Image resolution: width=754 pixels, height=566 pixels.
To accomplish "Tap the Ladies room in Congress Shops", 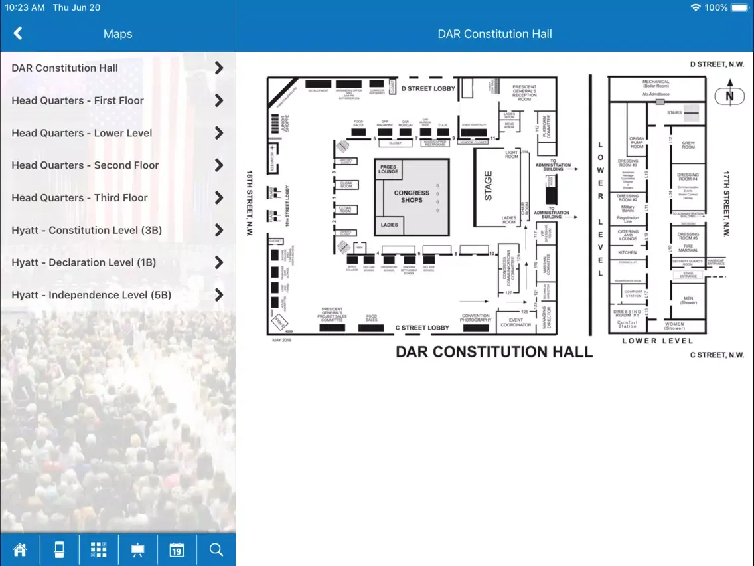I will pyautogui.click(x=389, y=225).
